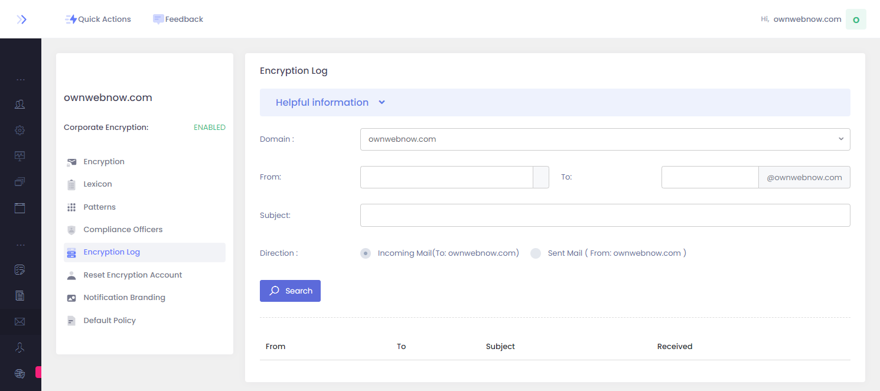Image resolution: width=880 pixels, height=391 pixels.
Task: Click inside the Subject input field
Action: coord(605,215)
